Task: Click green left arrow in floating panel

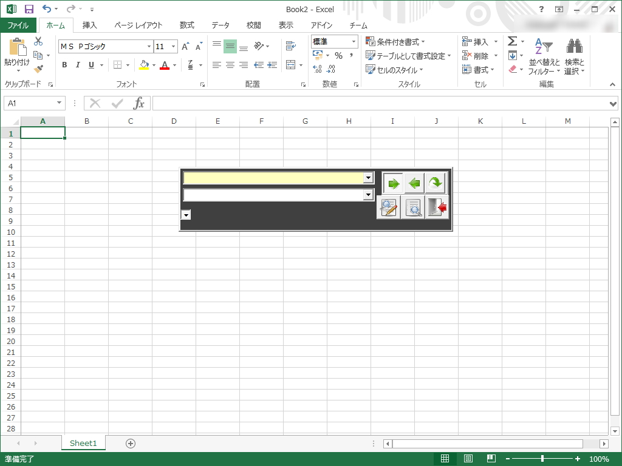Action: click(414, 183)
